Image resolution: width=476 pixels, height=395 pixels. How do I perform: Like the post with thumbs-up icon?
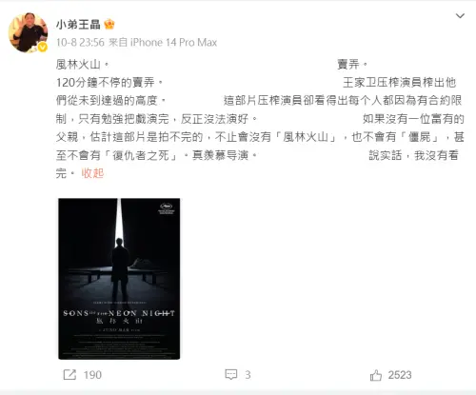[376, 375]
